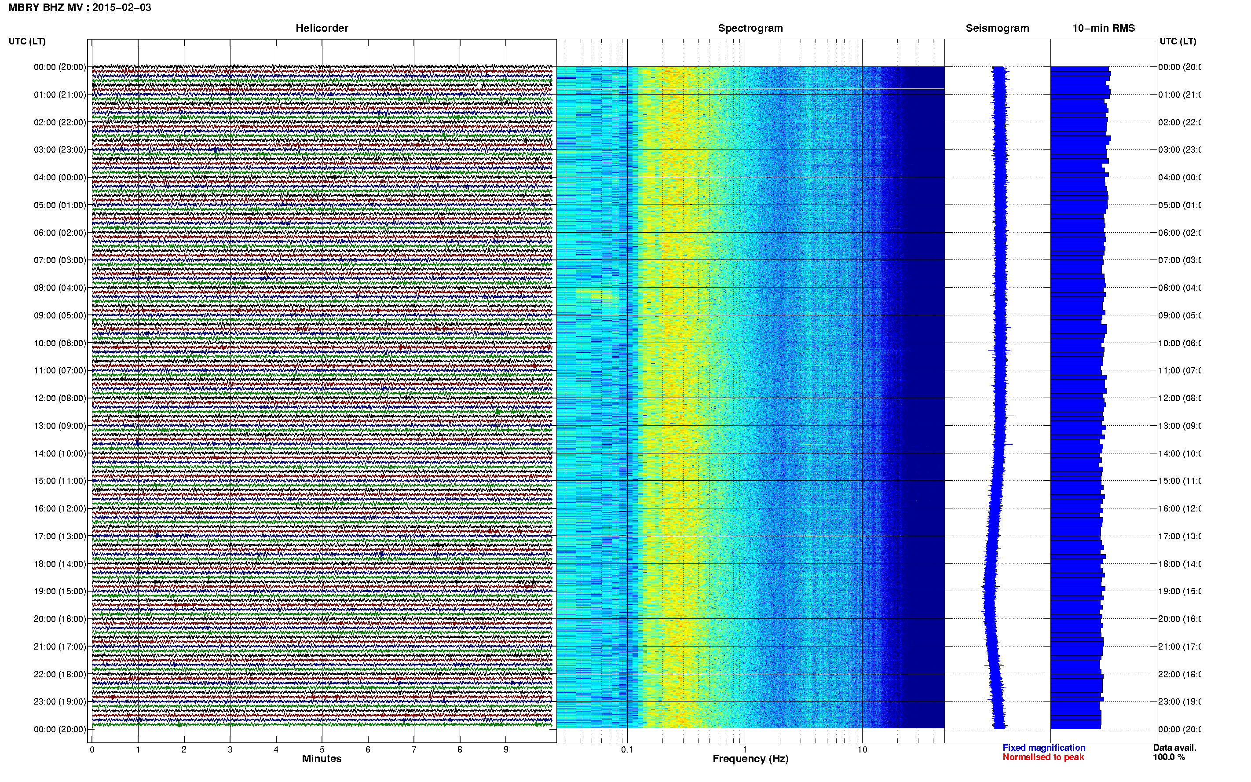Click left axis time label 18:00 (14:00)
Screen dimensions: 1251x782
click(x=60, y=564)
